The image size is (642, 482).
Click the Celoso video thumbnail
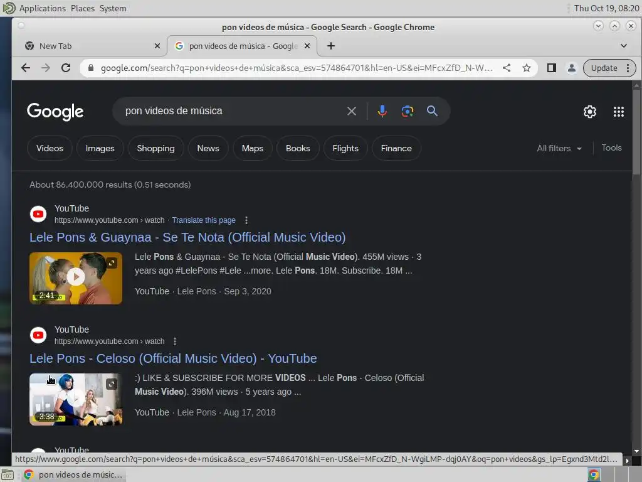76,399
